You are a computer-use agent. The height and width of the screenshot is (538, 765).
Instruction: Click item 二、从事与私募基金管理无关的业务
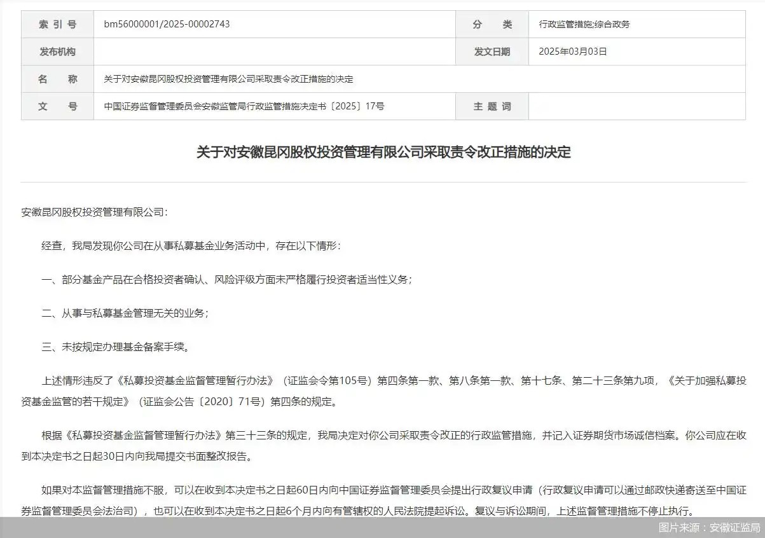coord(125,313)
